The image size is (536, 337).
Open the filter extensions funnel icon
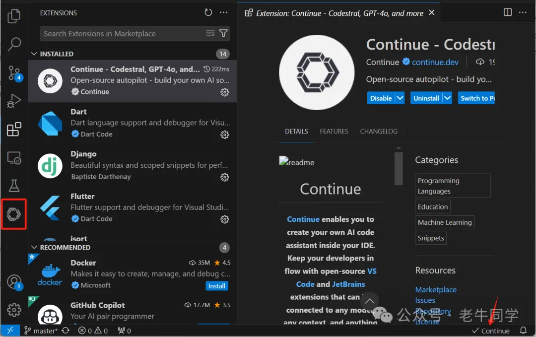pos(223,33)
